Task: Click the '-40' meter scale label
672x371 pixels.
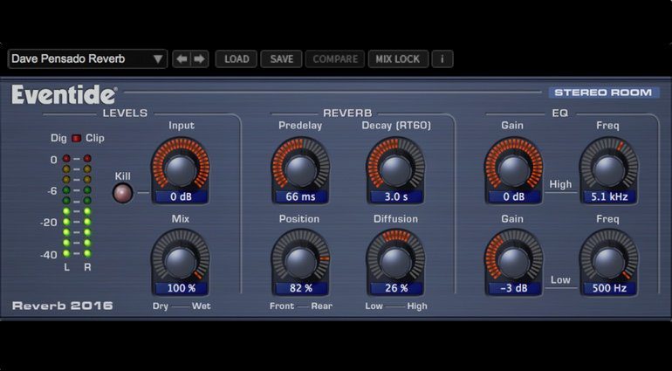Action: 49,255
